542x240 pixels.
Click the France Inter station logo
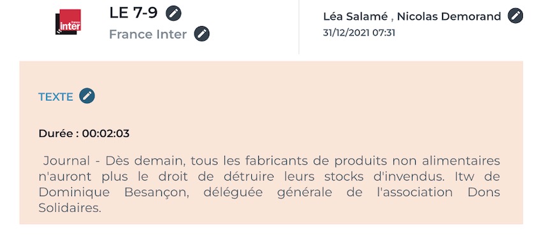coord(68,22)
